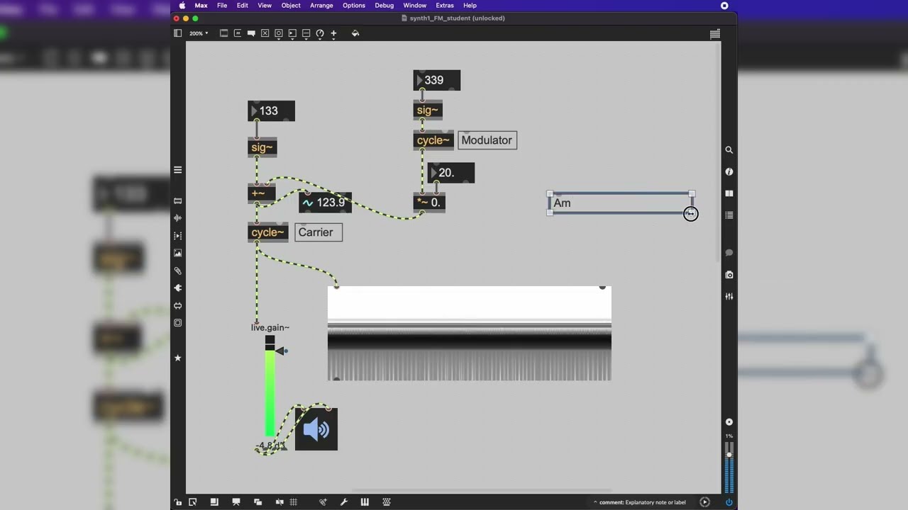The width and height of the screenshot is (908, 510).
Task: Open the list view icon at top right
Action: pyautogui.click(x=715, y=34)
